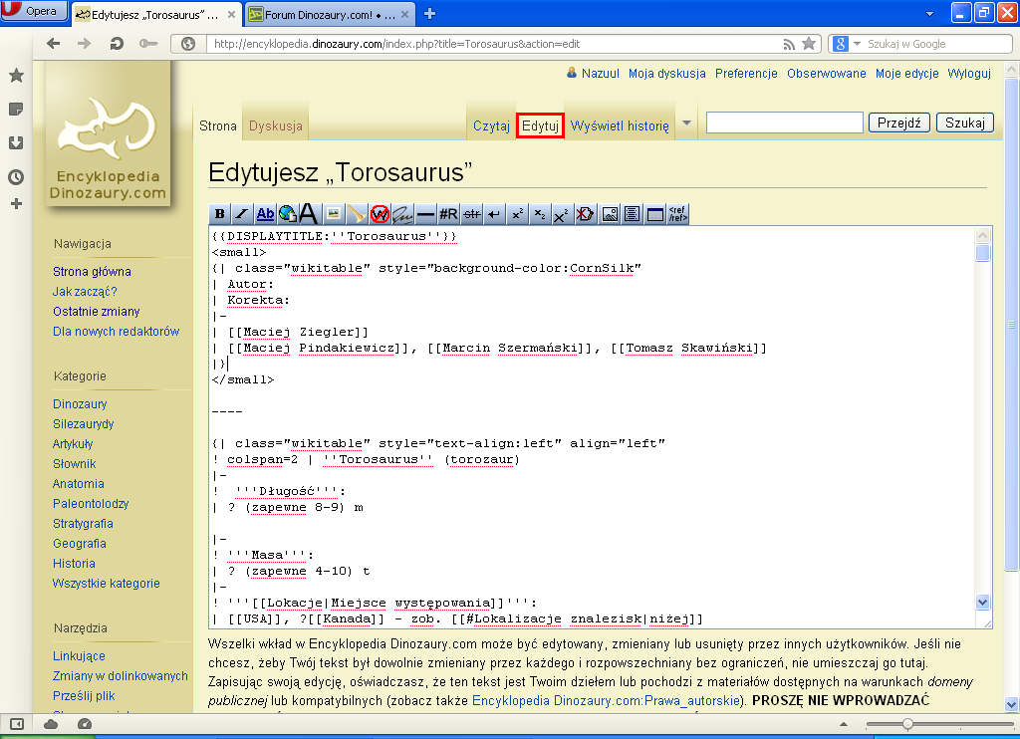Switch to Forum Dinozaury.com tab
Viewport: 1020px width, 739px height.
(x=323, y=14)
